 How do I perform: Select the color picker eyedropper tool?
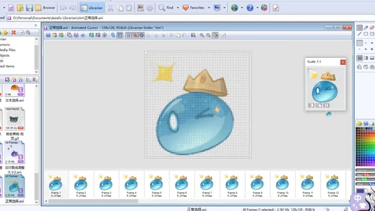[x=366, y=28]
